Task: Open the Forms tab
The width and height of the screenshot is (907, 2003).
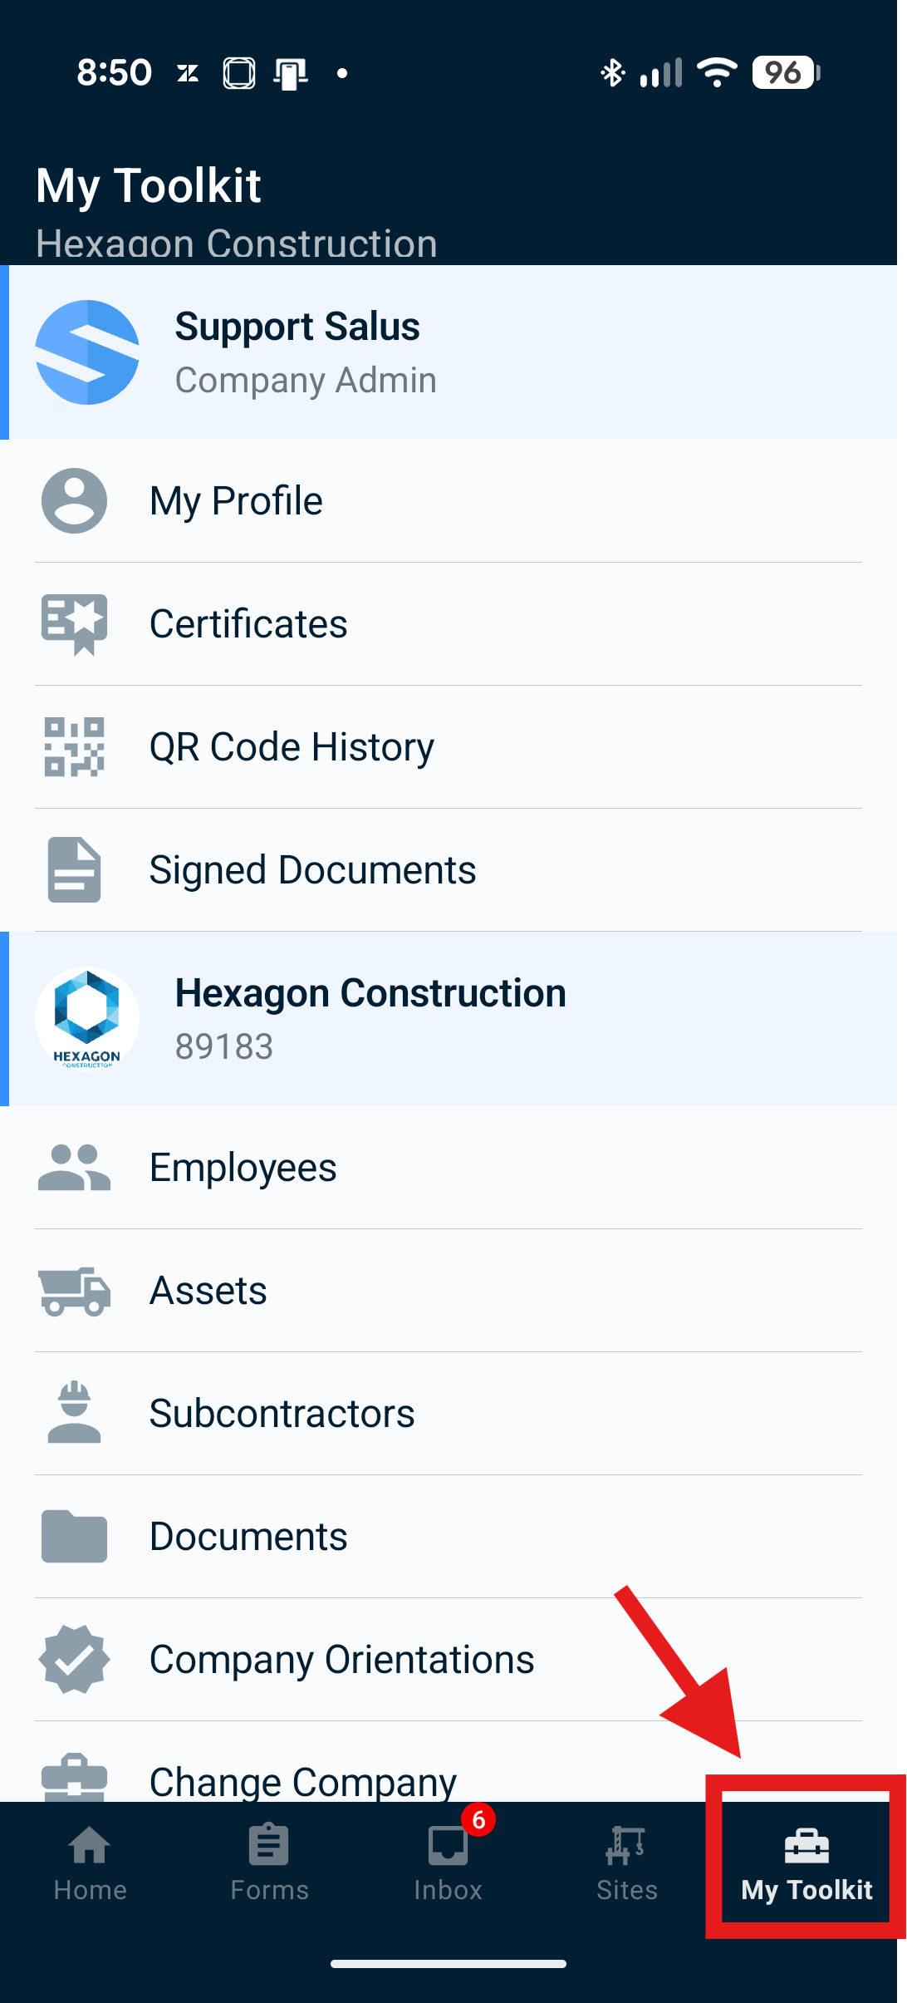Action: click(x=269, y=1863)
